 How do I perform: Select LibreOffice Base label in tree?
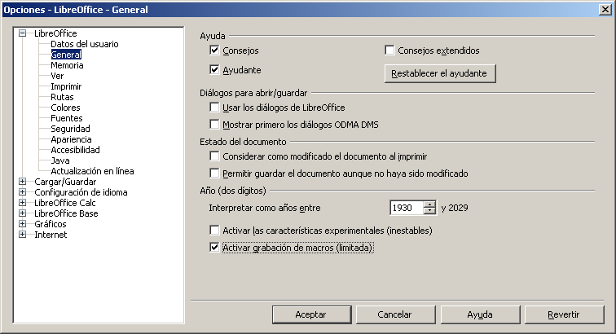point(66,213)
